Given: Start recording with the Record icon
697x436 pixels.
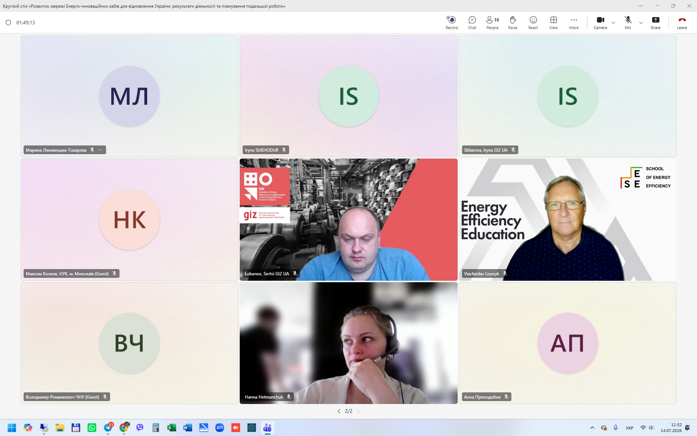Looking at the screenshot, I should point(451,23).
